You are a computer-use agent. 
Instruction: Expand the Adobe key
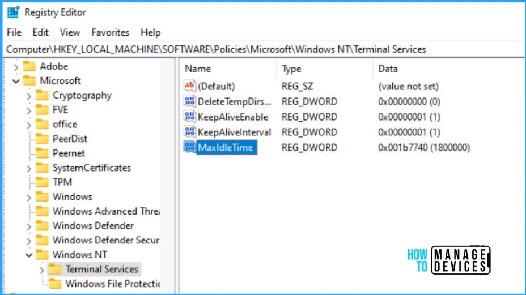[16, 67]
